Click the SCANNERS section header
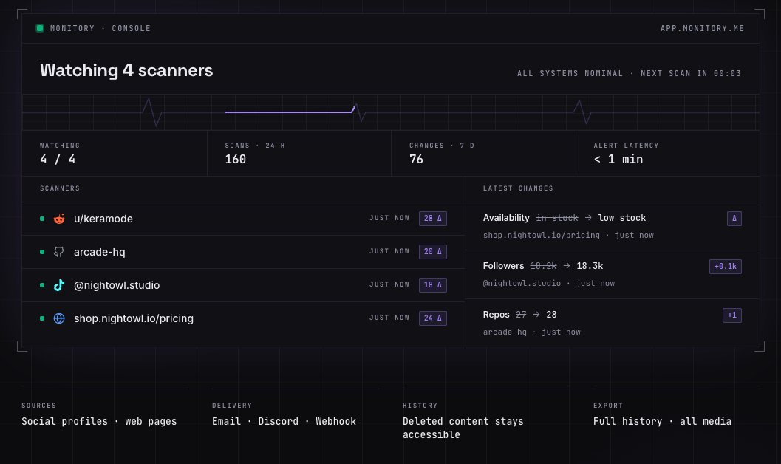The width and height of the screenshot is (781, 464). pos(60,188)
